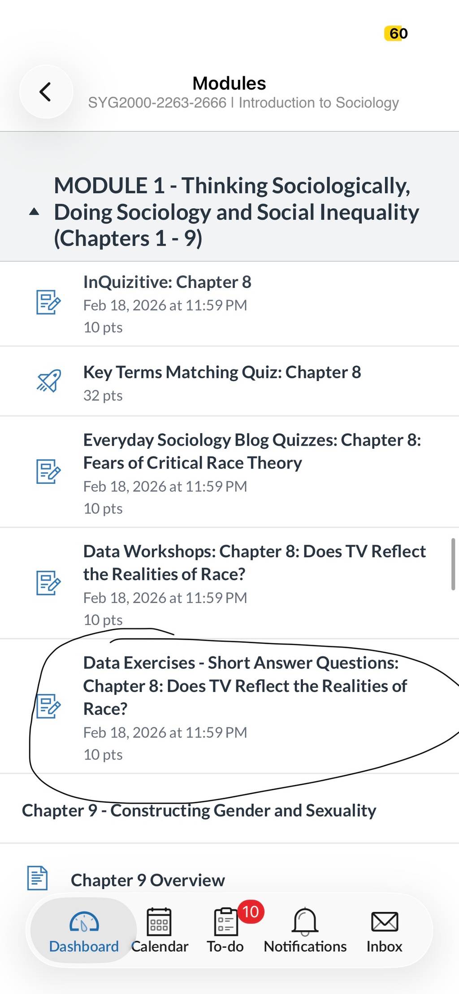Click the vertical scrollbar indicator
Screen dimensions: 459x994
coord(453,564)
